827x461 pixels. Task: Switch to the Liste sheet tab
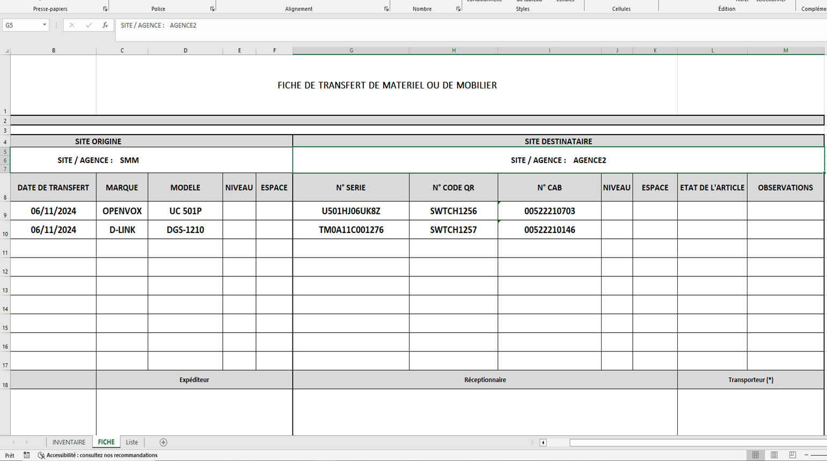pos(132,442)
